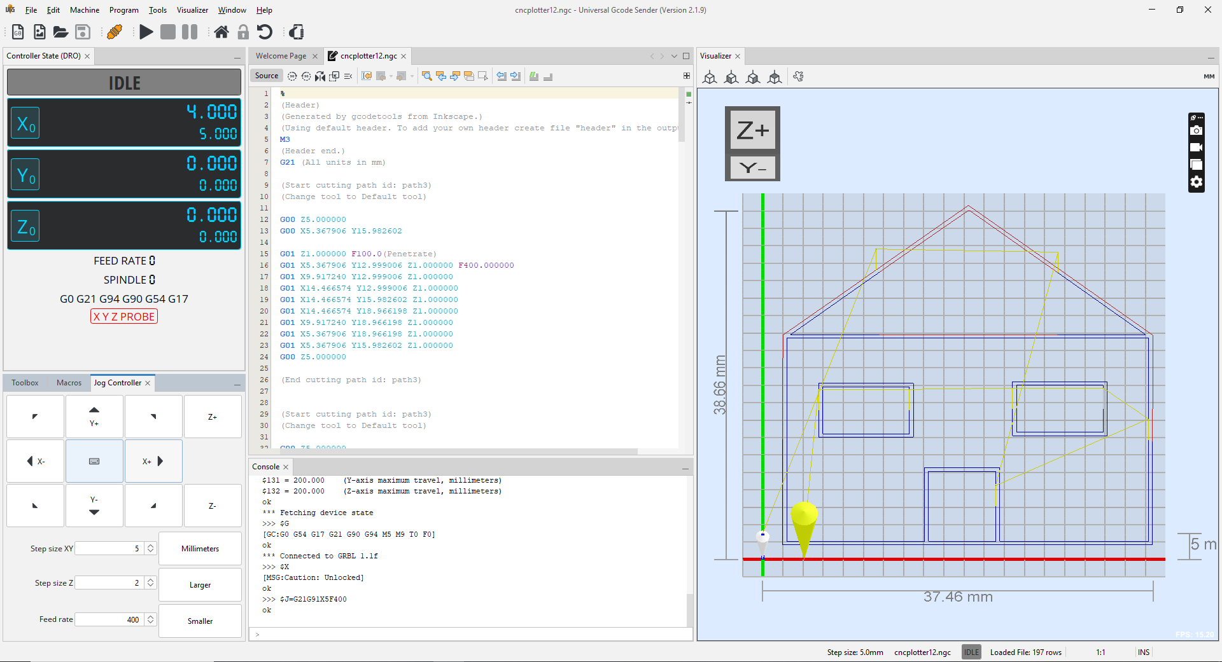
Task: Click the X Y Z PROBE button
Action: pos(124,317)
